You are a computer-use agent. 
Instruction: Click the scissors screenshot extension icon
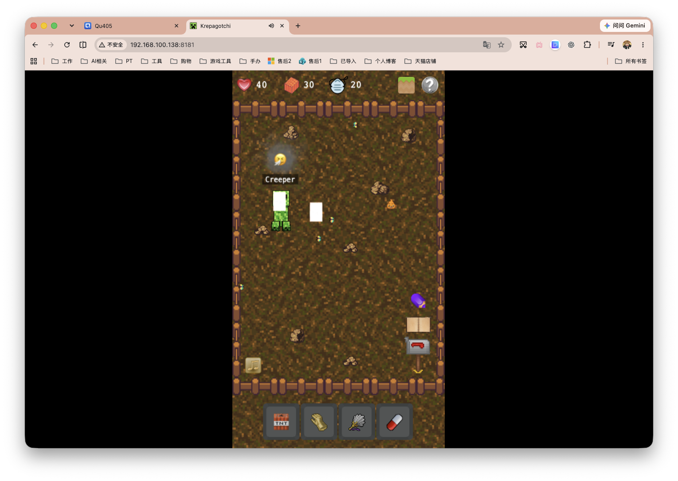pyautogui.click(x=523, y=45)
